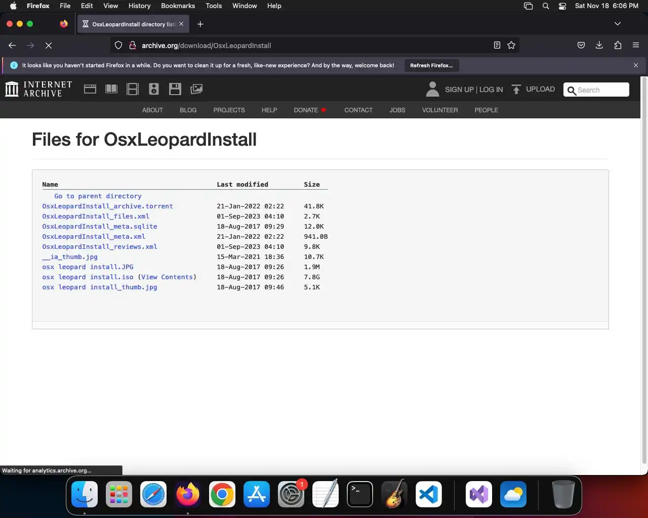Open osx leopard install_thumb.jpg
Image resolution: width=648 pixels, height=518 pixels.
pyautogui.click(x=100, y=287)
